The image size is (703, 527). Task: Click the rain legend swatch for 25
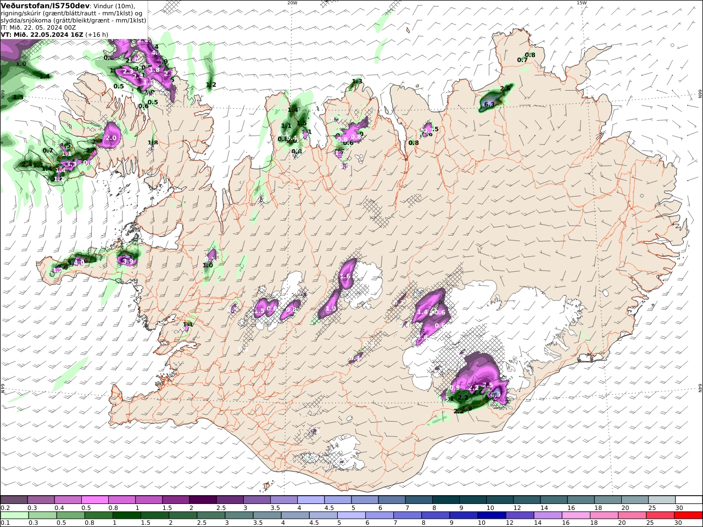[660, 515]
